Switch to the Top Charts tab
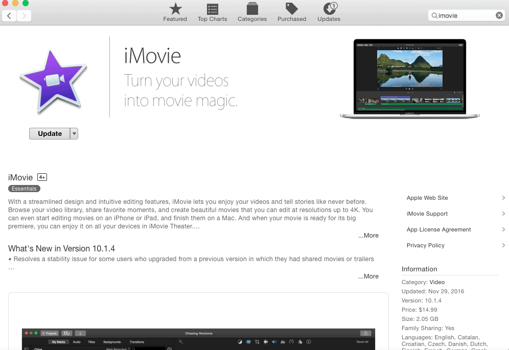Viewport: 509px width, 350px height. coord(212,12)
